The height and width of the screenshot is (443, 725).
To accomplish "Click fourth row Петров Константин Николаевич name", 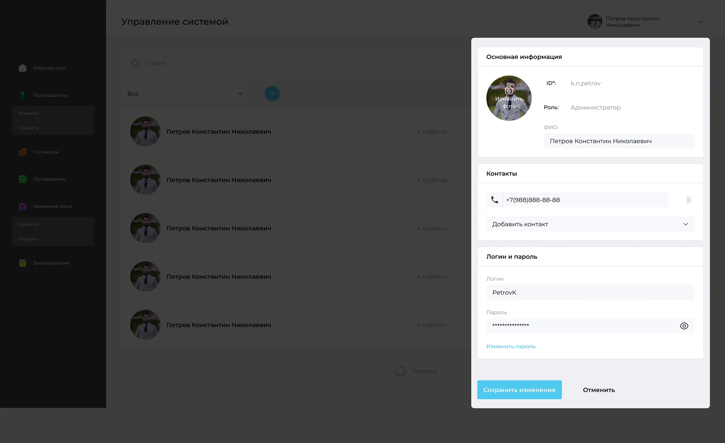I will click(219, 276).
